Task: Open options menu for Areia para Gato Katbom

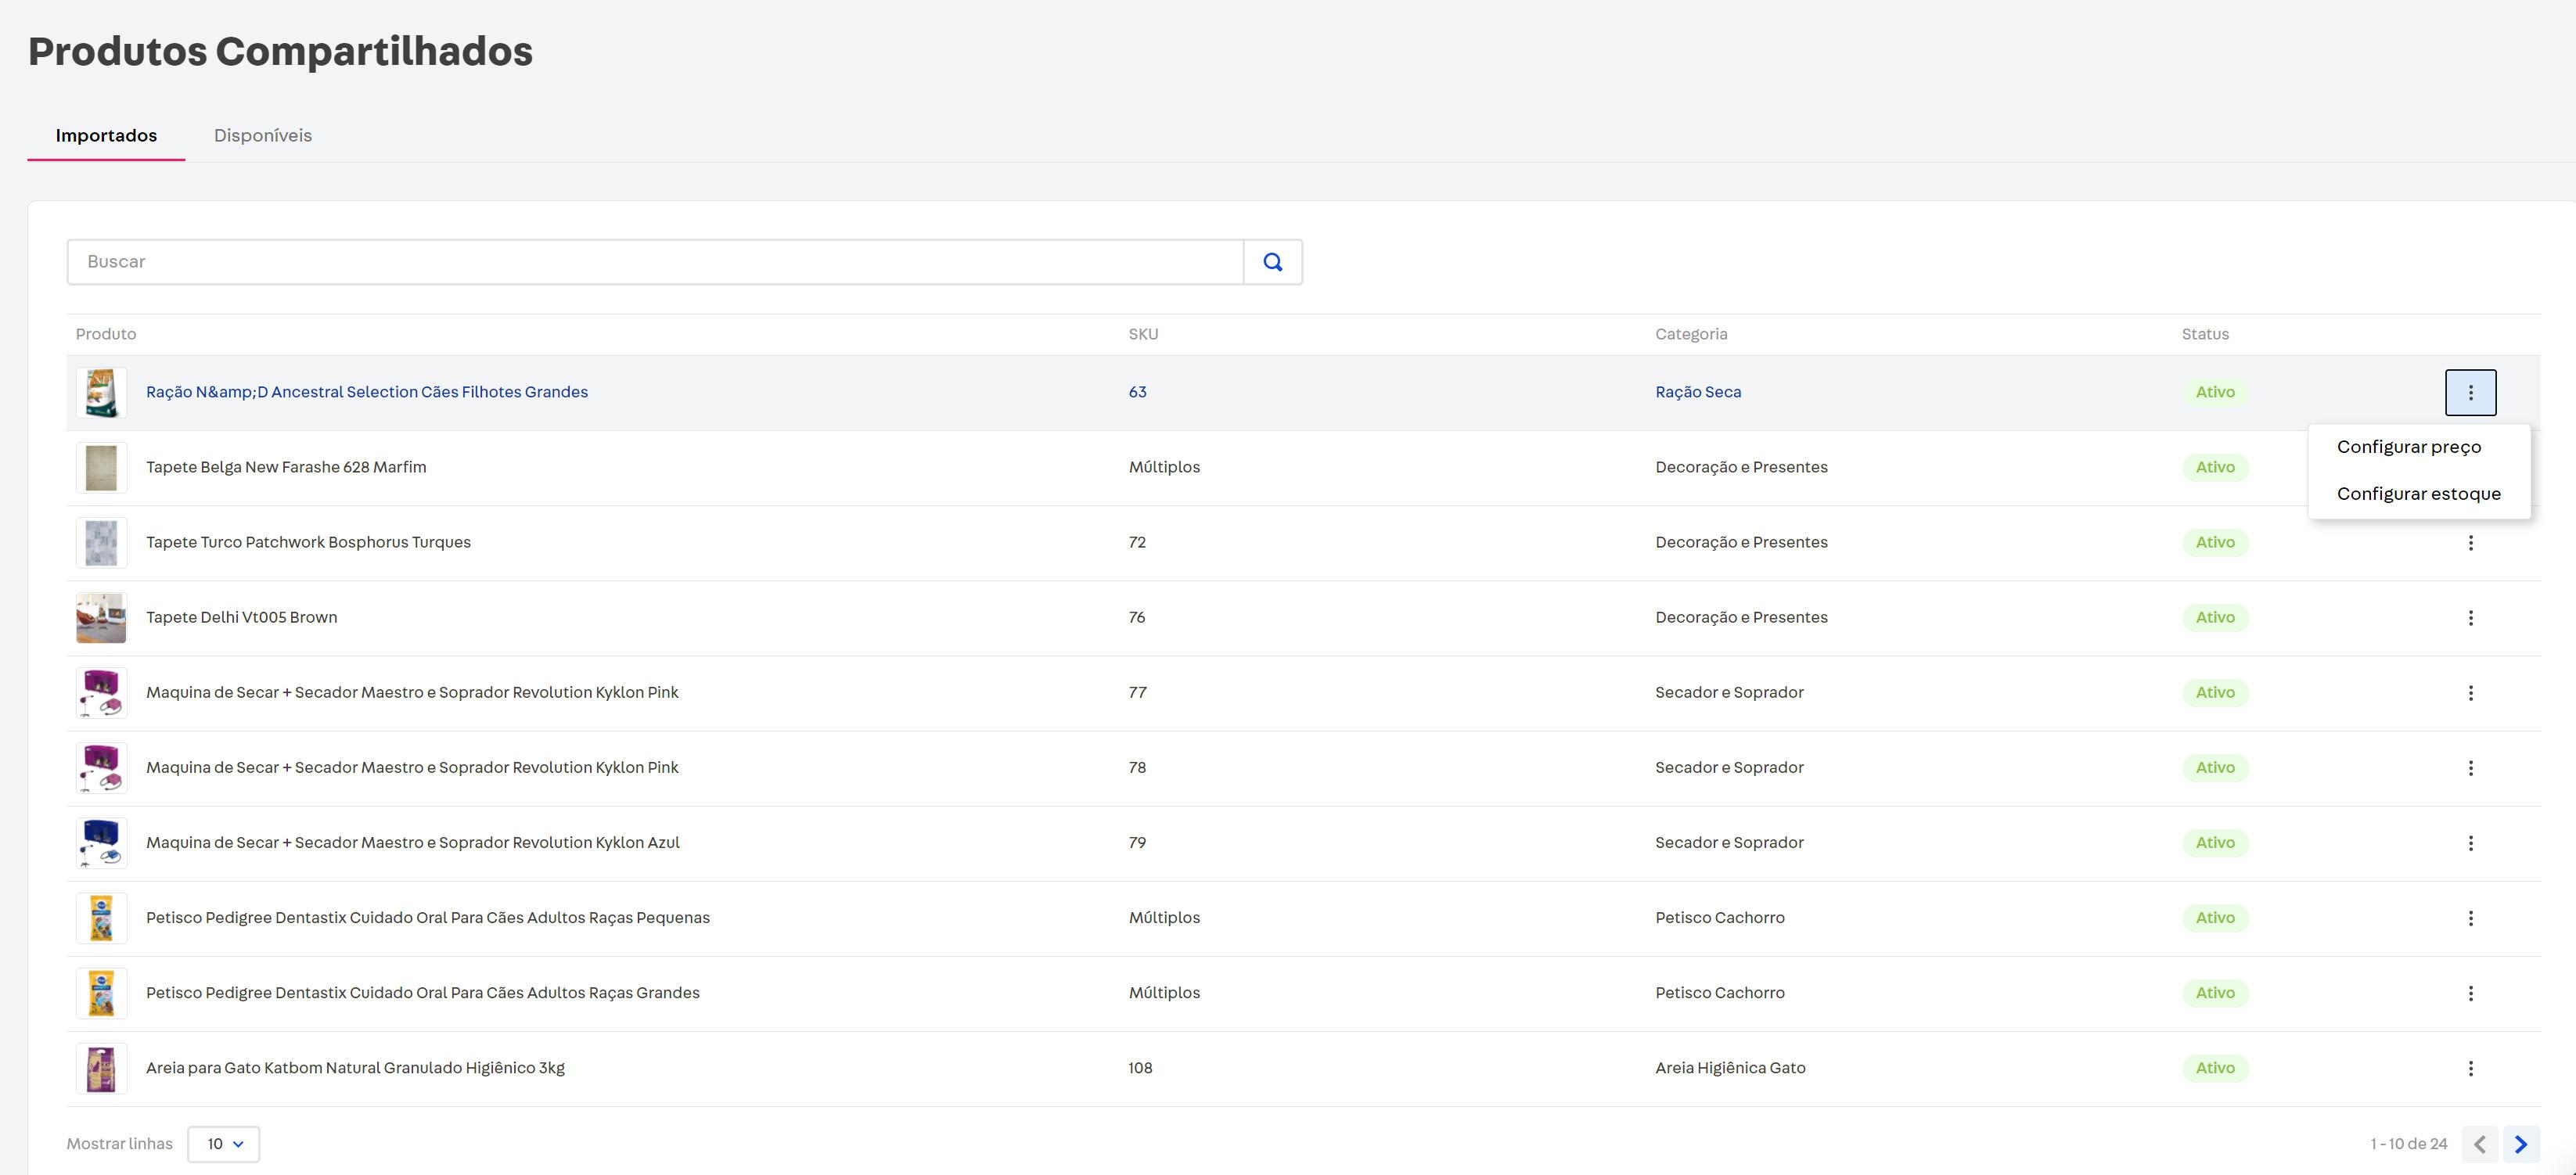Action: (2470, 1068)
